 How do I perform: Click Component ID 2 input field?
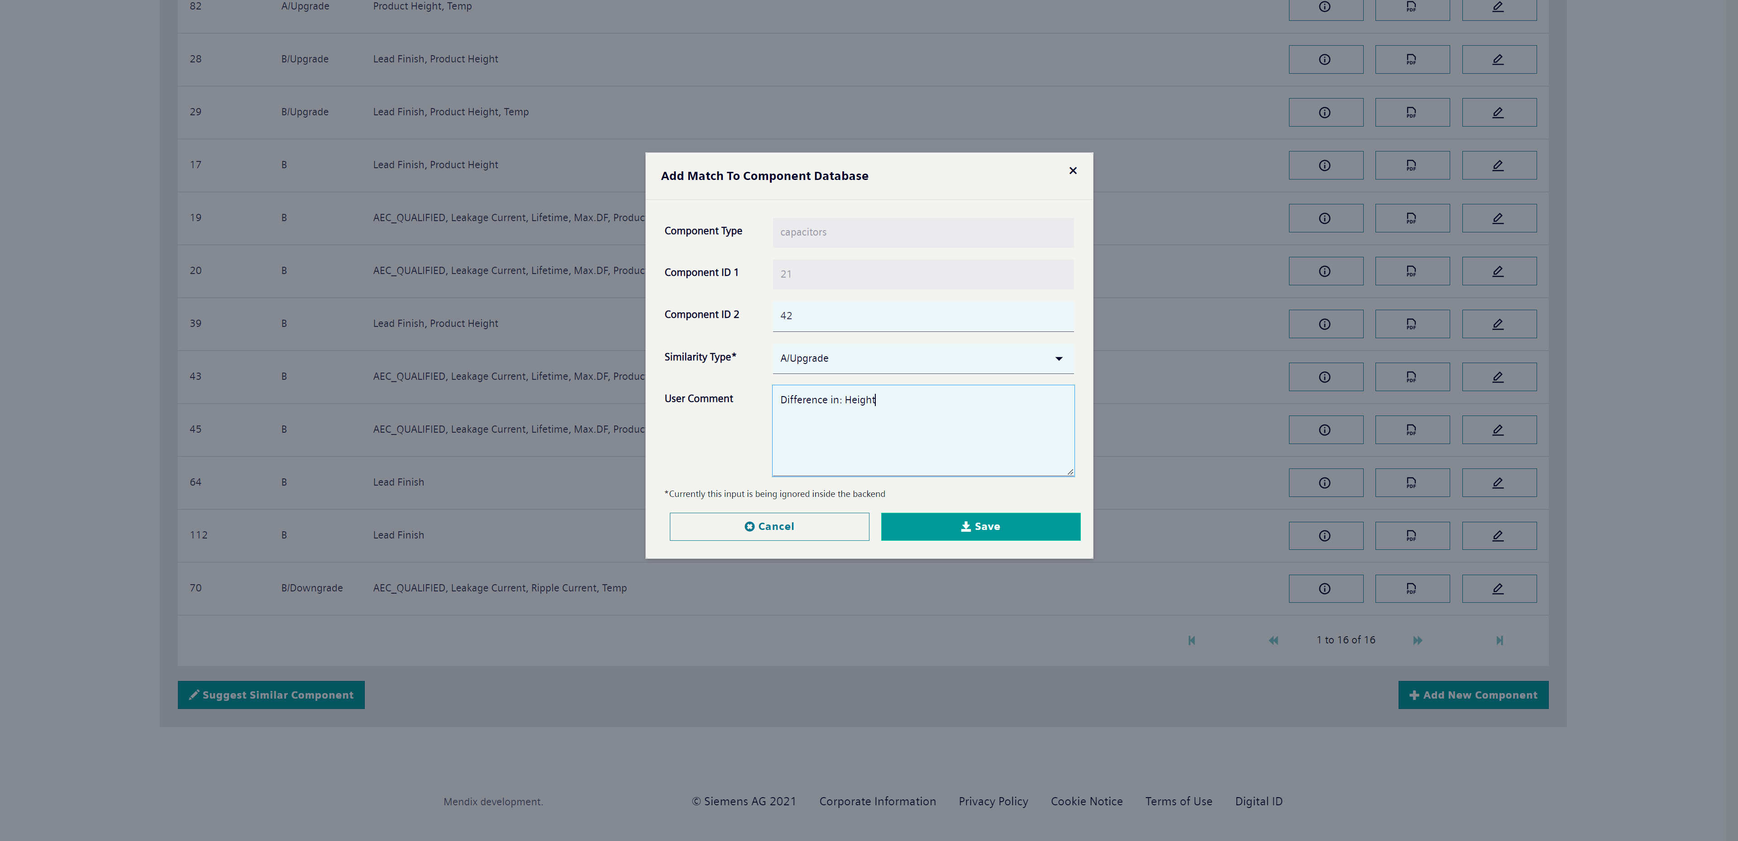click(922, 314)
